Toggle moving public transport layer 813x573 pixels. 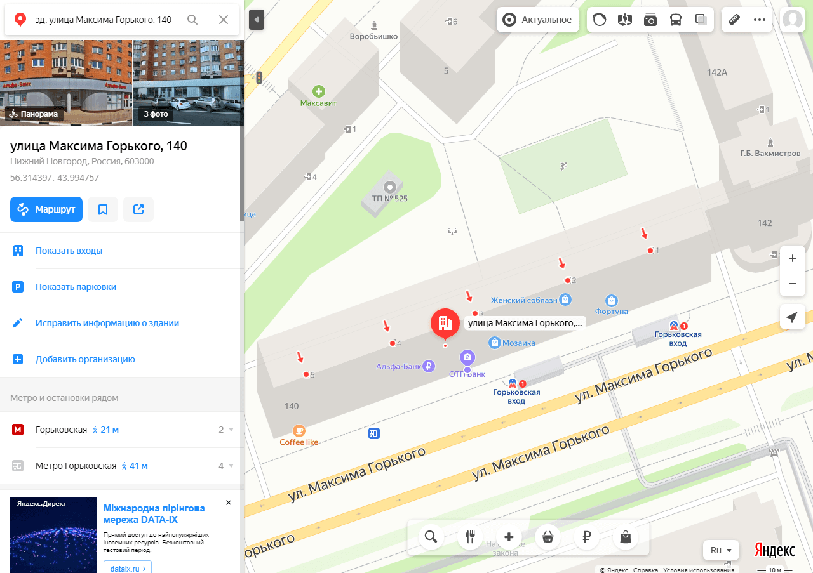[676, 20]
